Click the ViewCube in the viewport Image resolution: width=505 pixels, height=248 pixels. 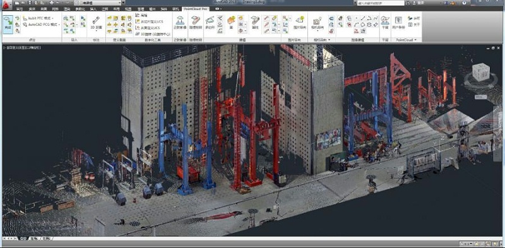pos(480,72)
